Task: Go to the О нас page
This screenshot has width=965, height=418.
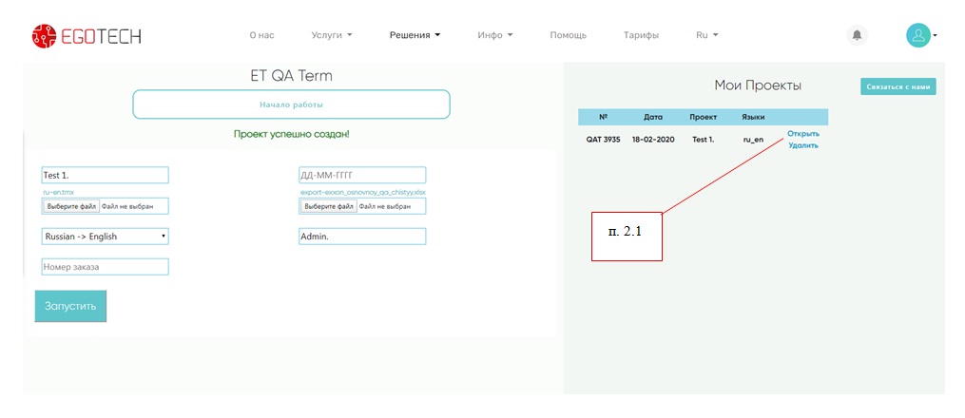Action: (x=261, y=35)
